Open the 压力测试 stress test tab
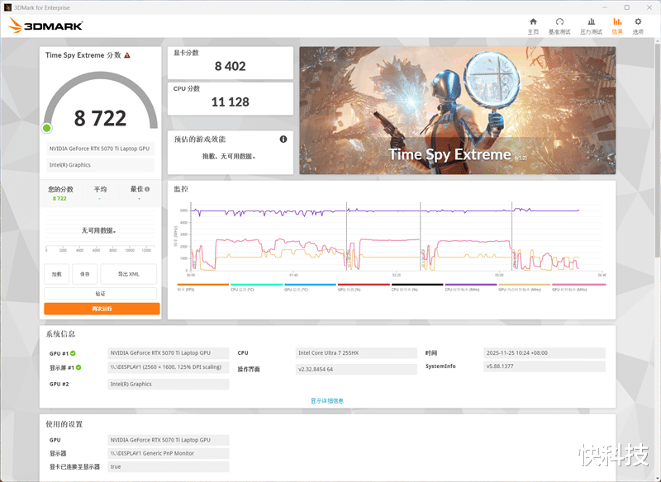Viewport: 661px width, 482px height. 591,26
